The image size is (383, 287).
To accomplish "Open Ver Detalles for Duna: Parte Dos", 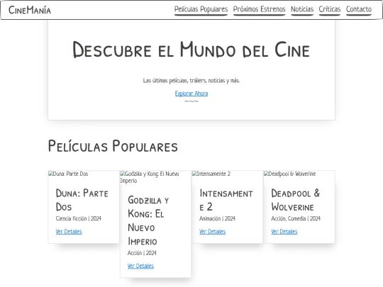I will [69, 231].
